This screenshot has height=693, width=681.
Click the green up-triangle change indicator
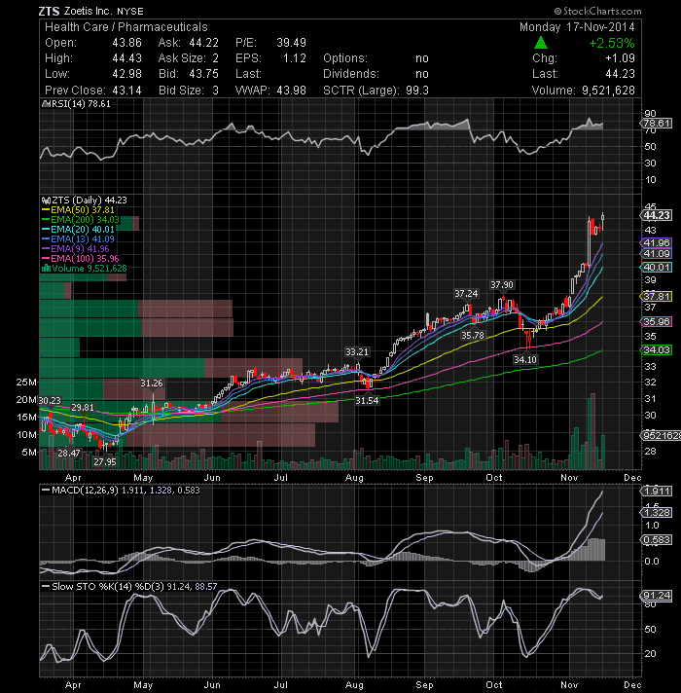click(x=541, y=43)
